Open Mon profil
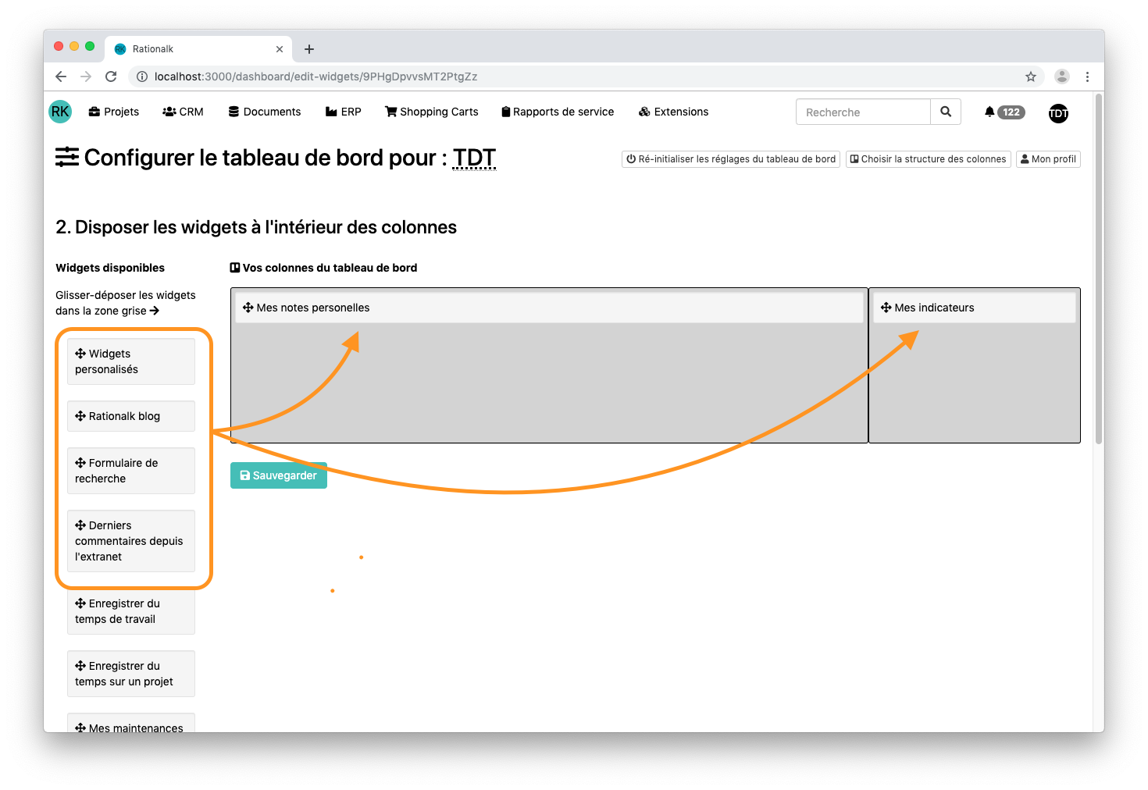The width and height of the screenshot is (1148, 790). pos(1048,159)
